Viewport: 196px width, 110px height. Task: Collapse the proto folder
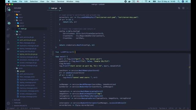29,68
